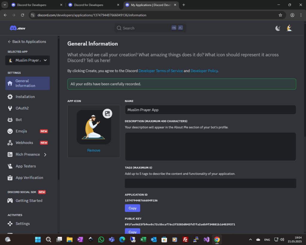This screenshot has height=245, width=306.
Task: Click the General Information home icon
Action: [10, 83]
